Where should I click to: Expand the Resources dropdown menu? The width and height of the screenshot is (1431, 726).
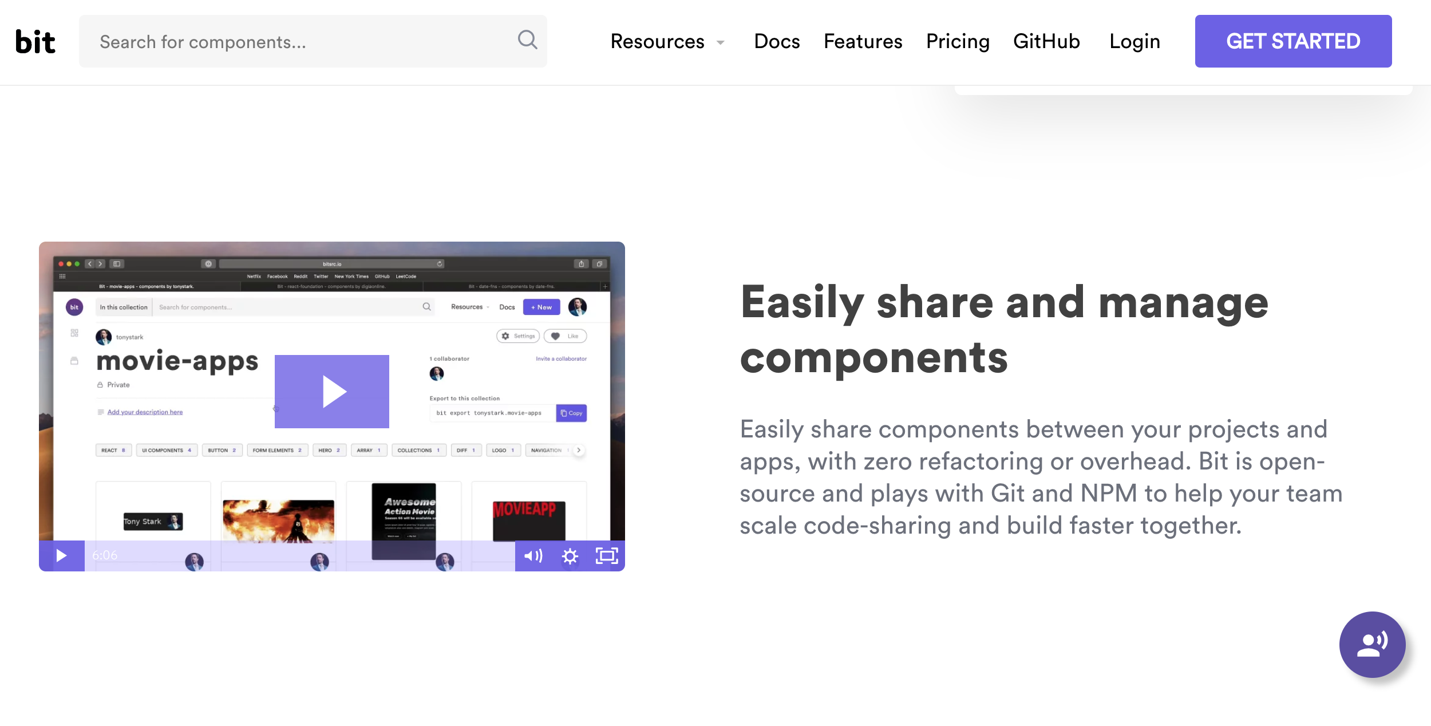[657, 42]
